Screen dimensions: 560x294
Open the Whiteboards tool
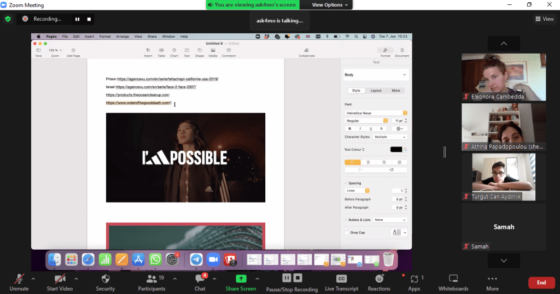coord(453,279)
